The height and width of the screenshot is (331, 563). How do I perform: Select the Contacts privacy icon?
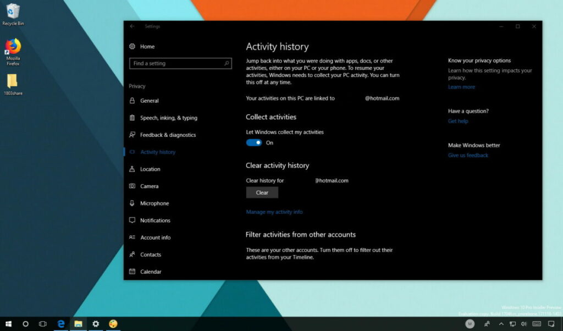point(133,254)
